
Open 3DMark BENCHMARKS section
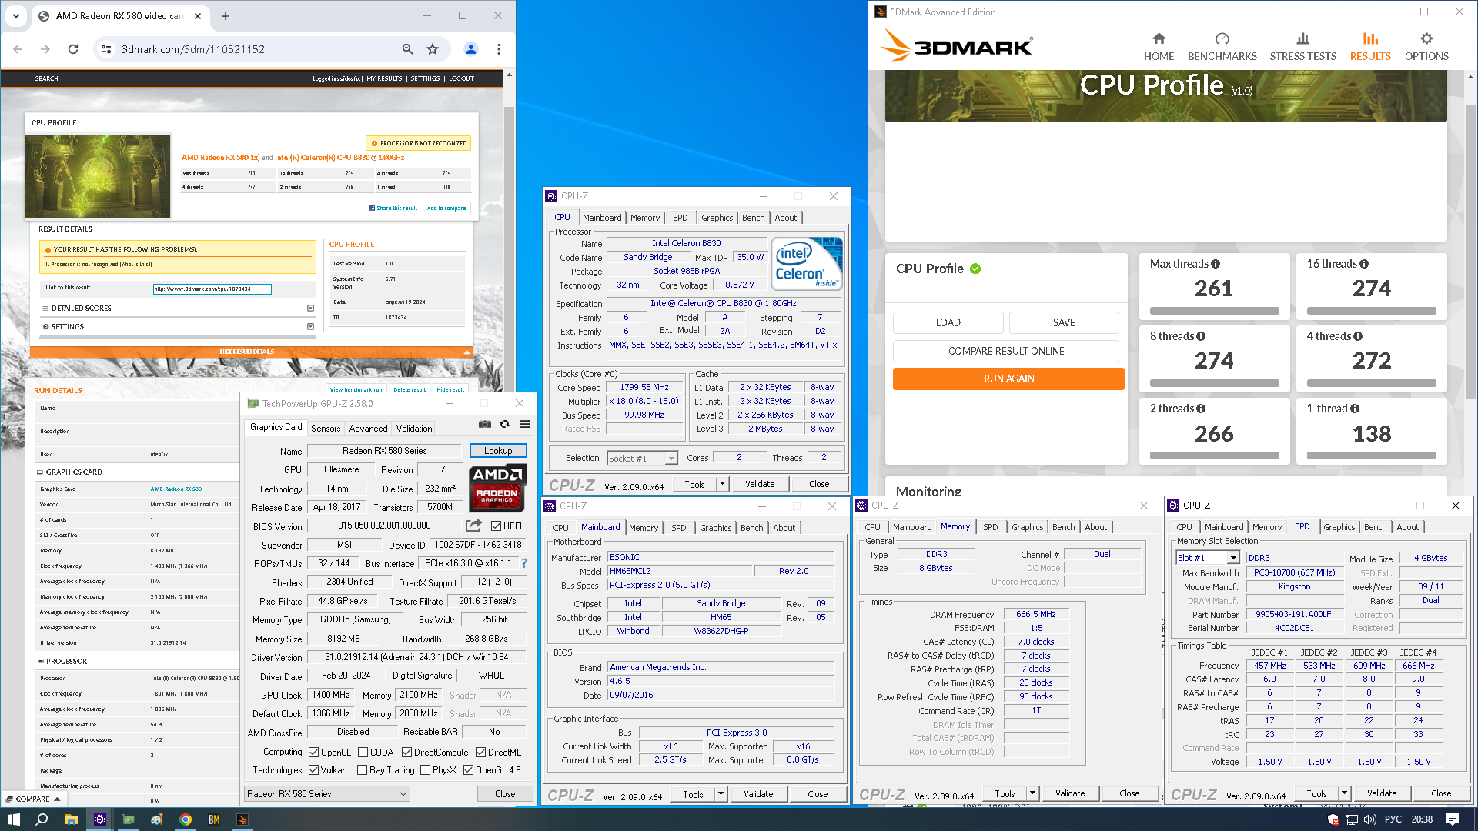(x=1222, y=46)
